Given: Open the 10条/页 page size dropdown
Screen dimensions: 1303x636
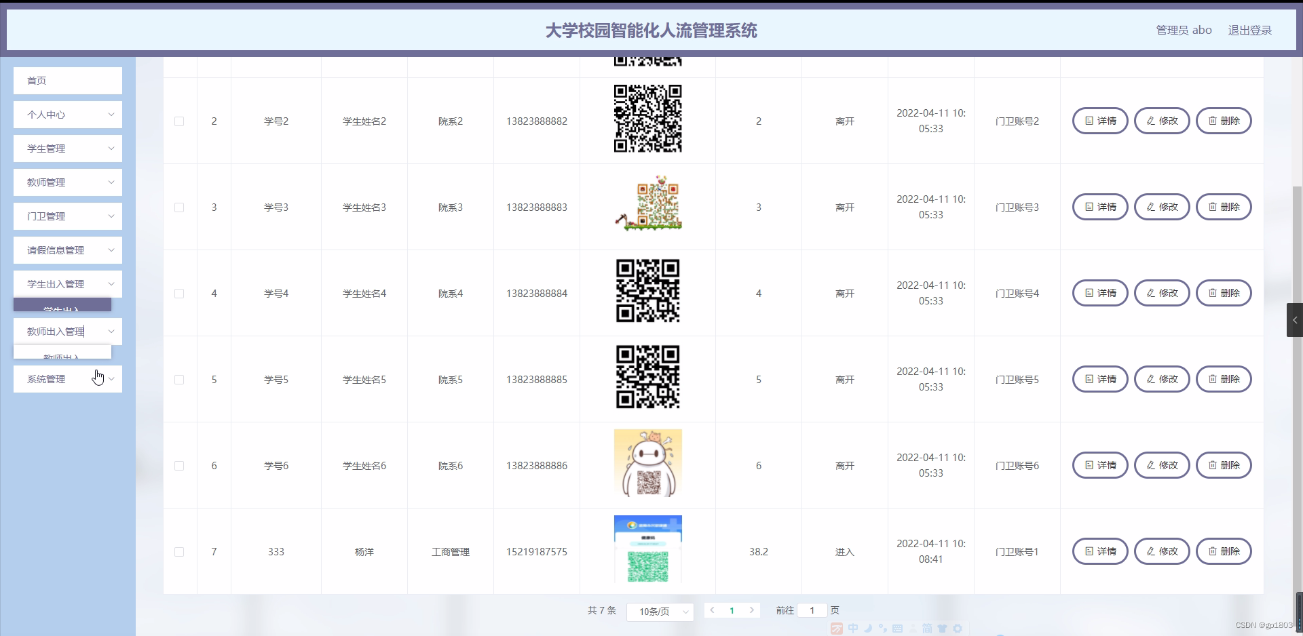Looking at the screenshot, I should click(659, 611).
